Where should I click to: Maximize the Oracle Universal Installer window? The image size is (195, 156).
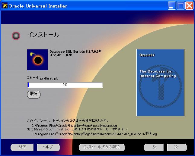click(181, 6)
